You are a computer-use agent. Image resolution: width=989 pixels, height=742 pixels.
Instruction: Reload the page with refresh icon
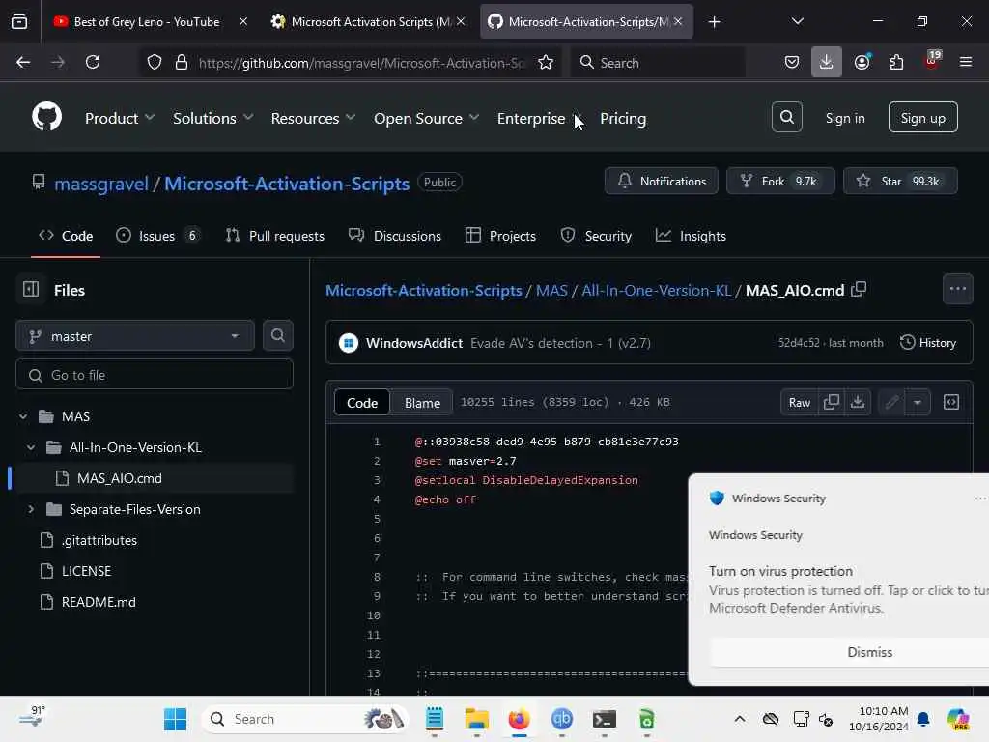point(93,62)
